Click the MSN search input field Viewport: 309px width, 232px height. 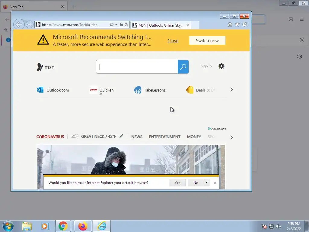pos(137,67)
